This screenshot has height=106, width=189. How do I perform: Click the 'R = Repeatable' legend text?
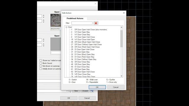(x=92, y=82)
